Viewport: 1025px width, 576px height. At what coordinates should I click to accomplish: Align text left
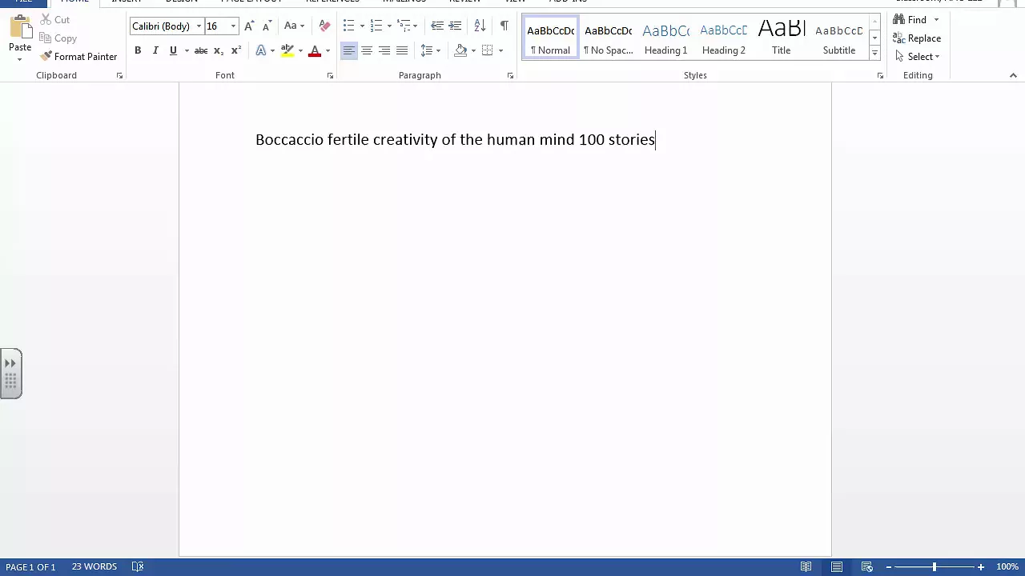pos(349,50)
